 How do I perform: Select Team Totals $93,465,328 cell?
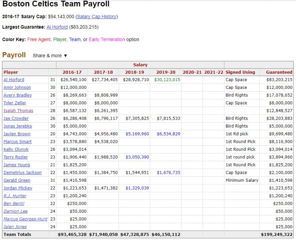tap(72, 235)
